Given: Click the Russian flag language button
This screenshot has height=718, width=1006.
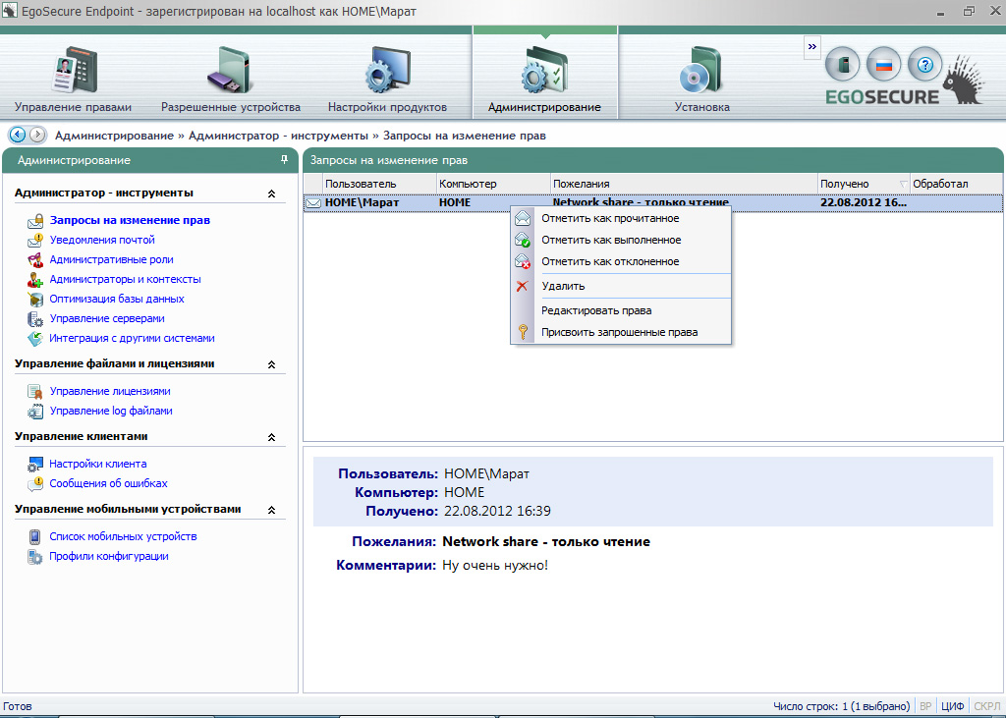Looking at the screenshot, I should (883, 66).
